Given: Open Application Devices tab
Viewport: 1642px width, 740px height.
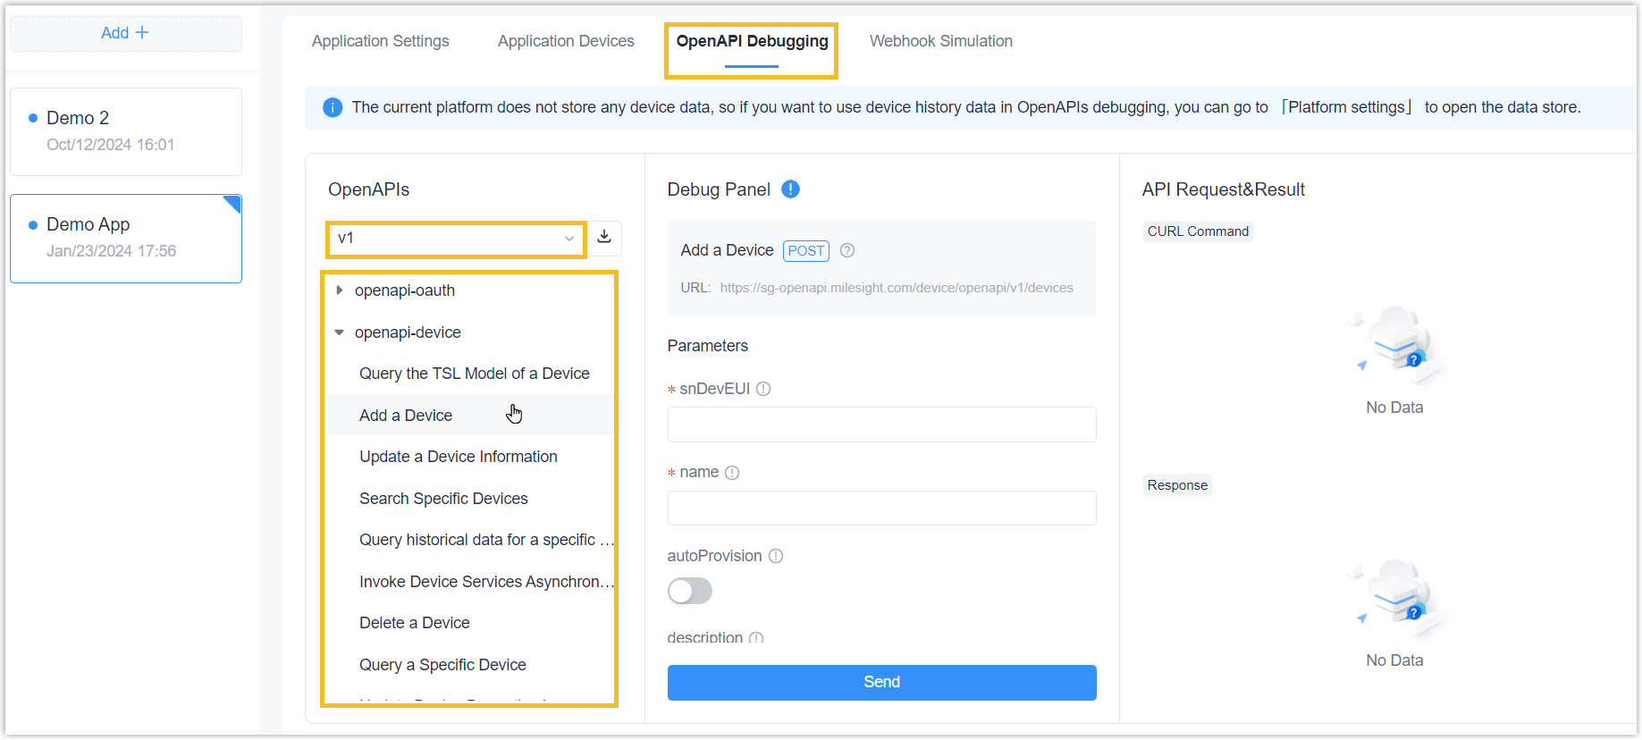Looking at the screenshot, I should click(x=566, y=41).
